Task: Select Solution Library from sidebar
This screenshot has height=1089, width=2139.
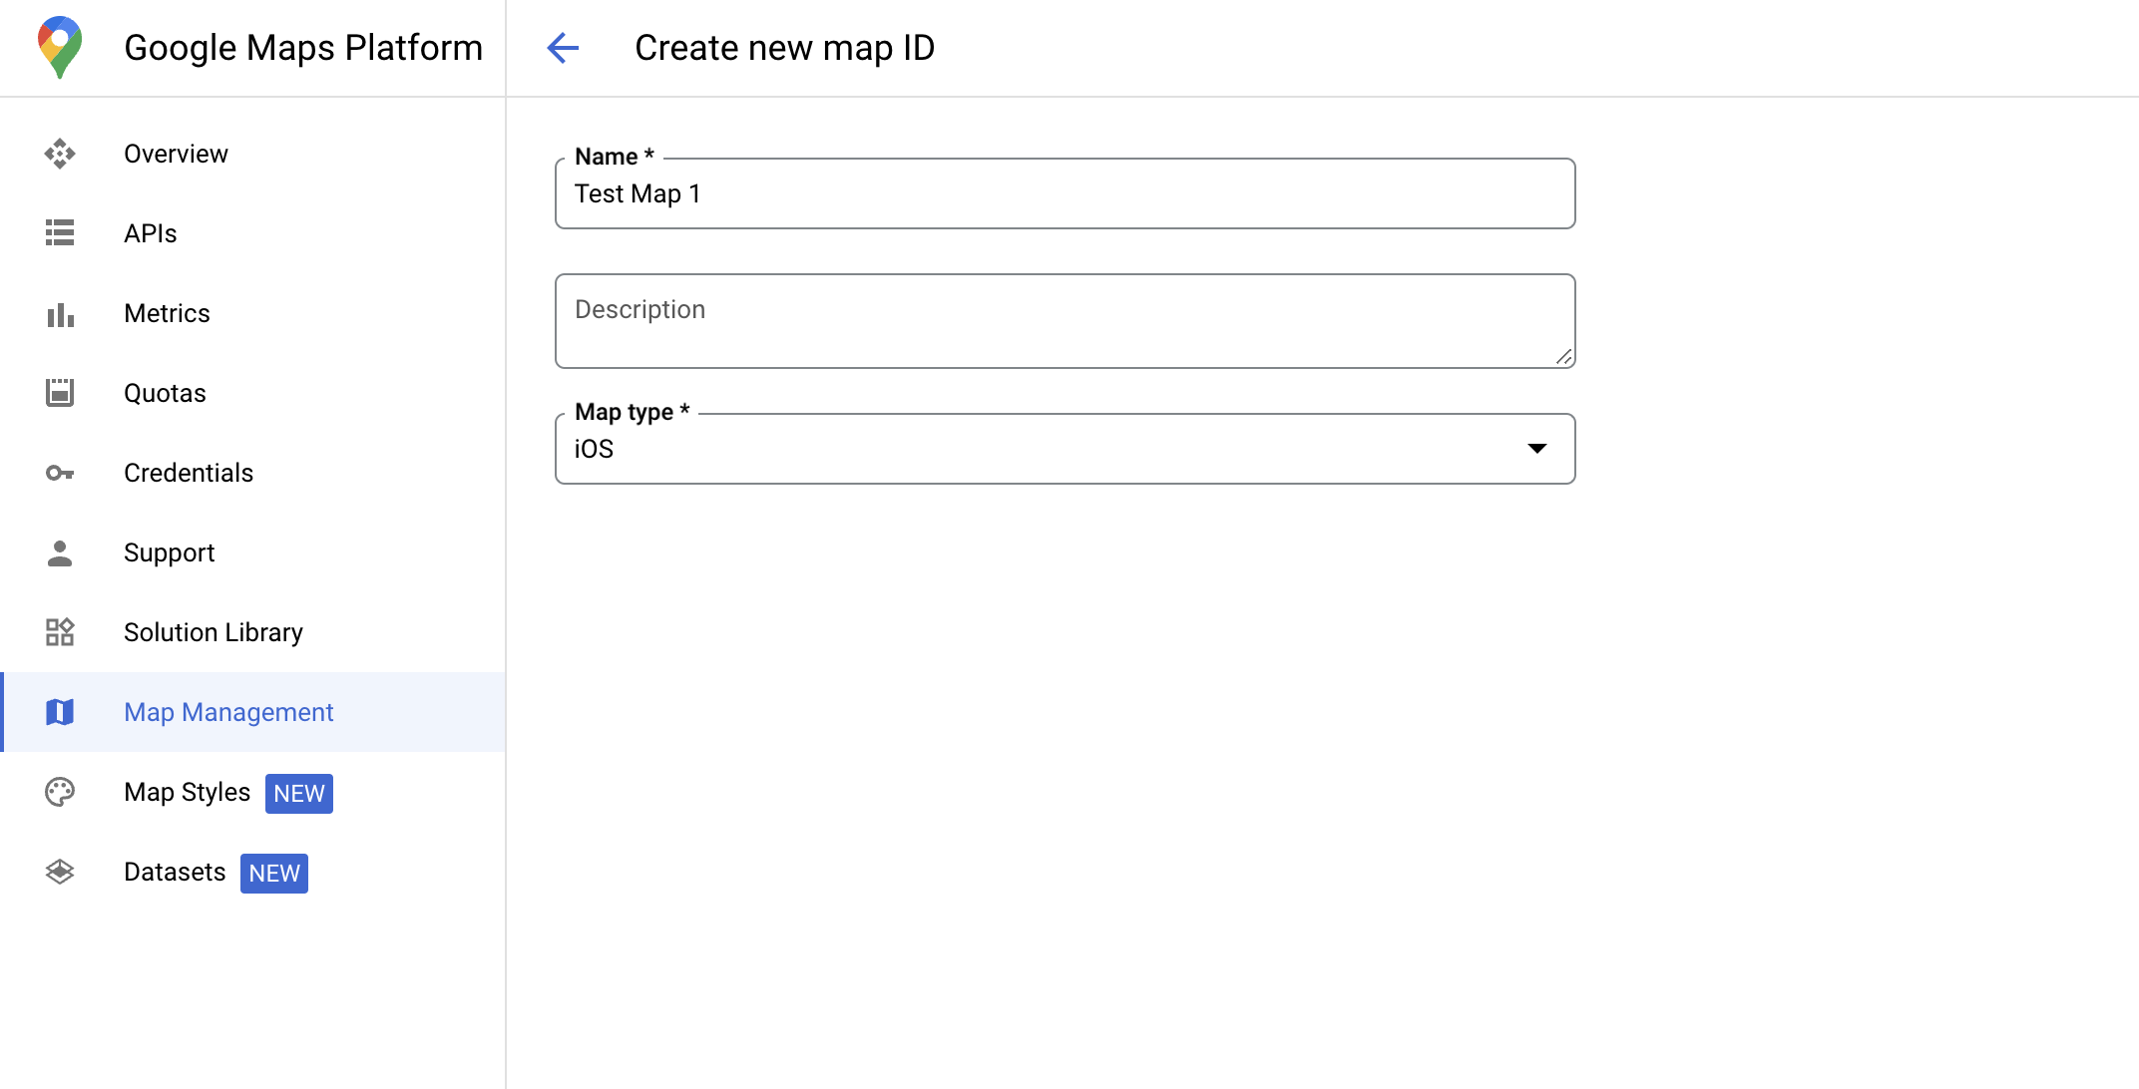Action: click(213, 632)
